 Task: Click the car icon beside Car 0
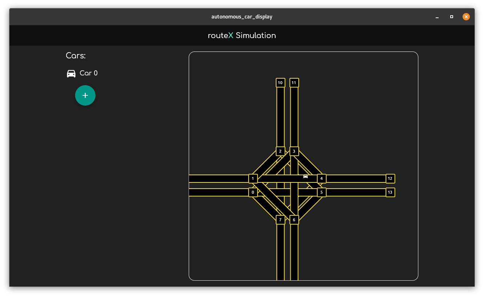pyautogui.click(x=71, y=74)
